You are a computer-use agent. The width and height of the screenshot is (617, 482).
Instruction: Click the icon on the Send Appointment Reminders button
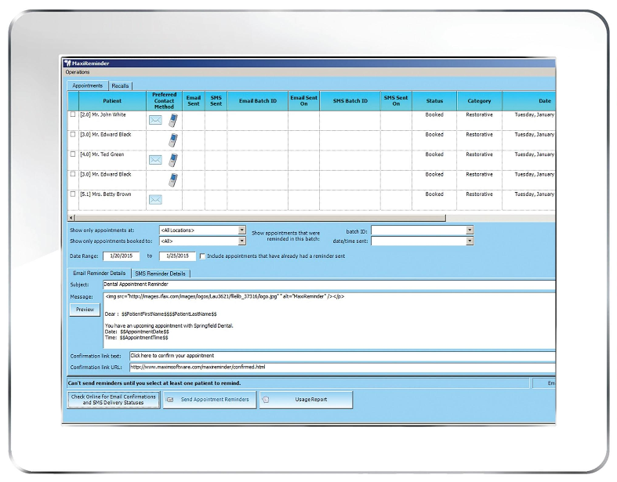(x=170, y=400)
